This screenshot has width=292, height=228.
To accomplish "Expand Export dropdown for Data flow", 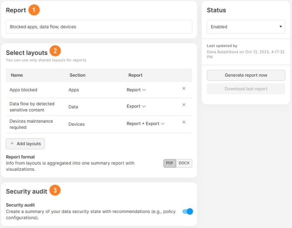I will [x=136, y=106].
